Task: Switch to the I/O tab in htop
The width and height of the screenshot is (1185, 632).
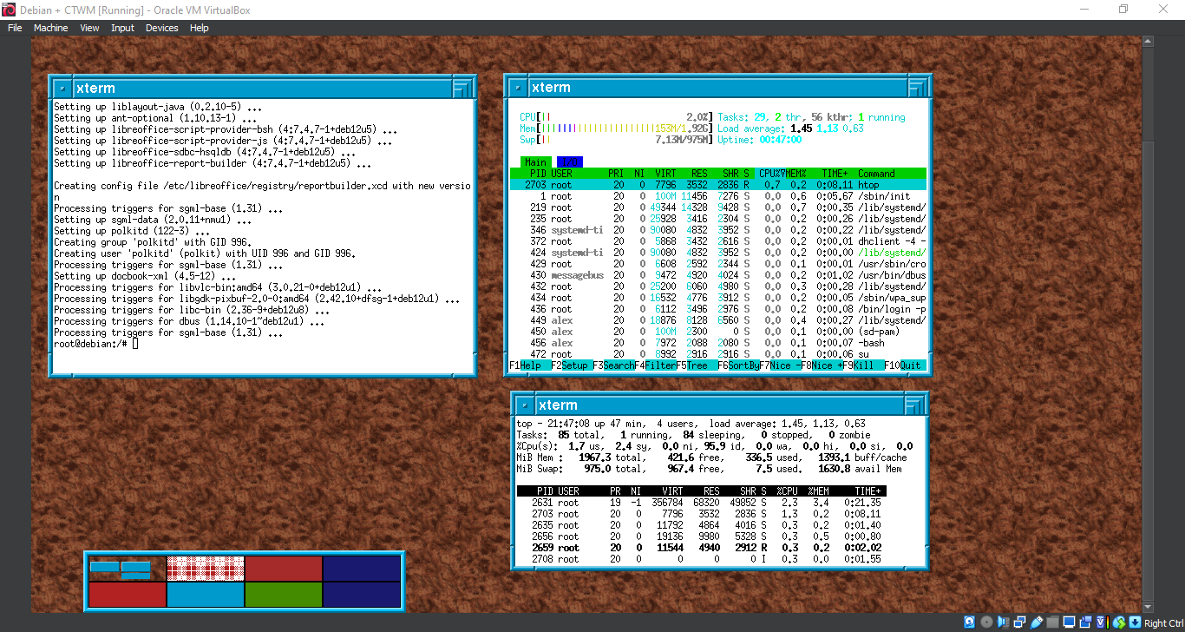Action: click(570, 161)
